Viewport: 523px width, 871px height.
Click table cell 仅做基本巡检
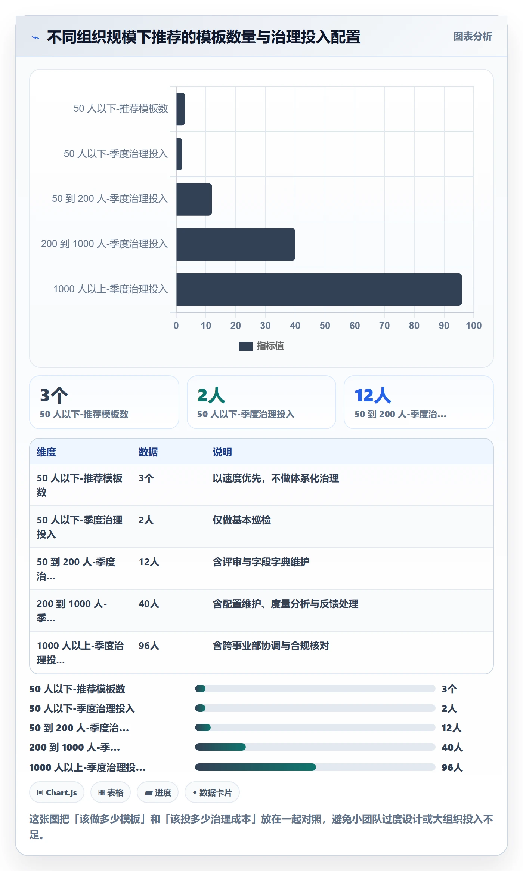(x=242, y=520)
